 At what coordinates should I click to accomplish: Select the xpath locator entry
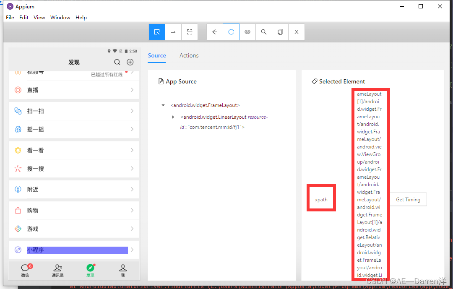[x=321, y=199]
